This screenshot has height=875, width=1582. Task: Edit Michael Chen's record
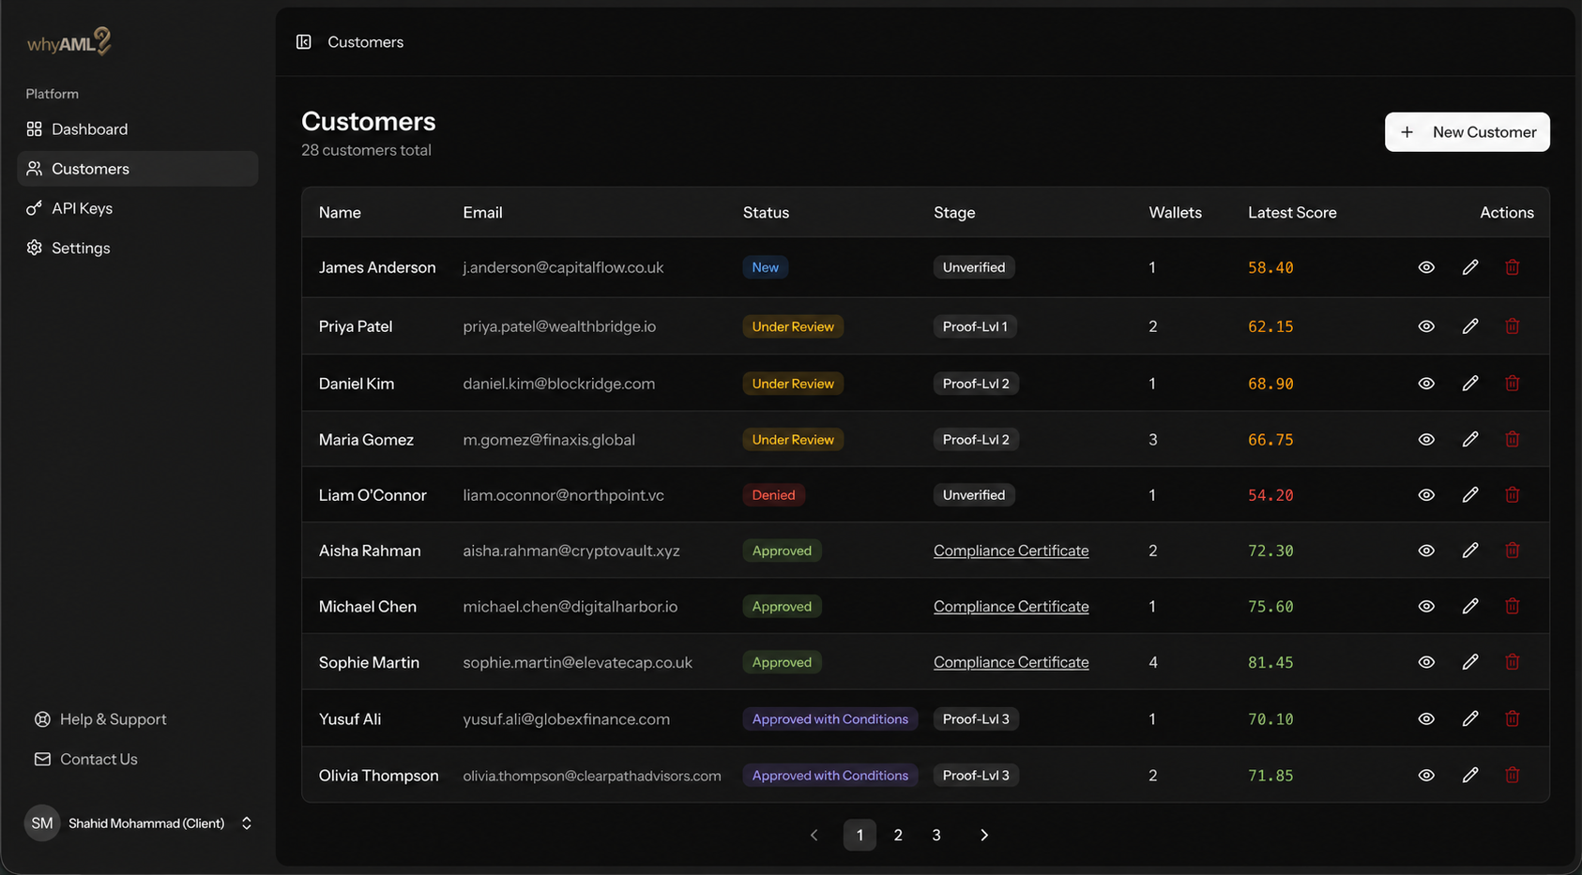tap(1470, 606)
